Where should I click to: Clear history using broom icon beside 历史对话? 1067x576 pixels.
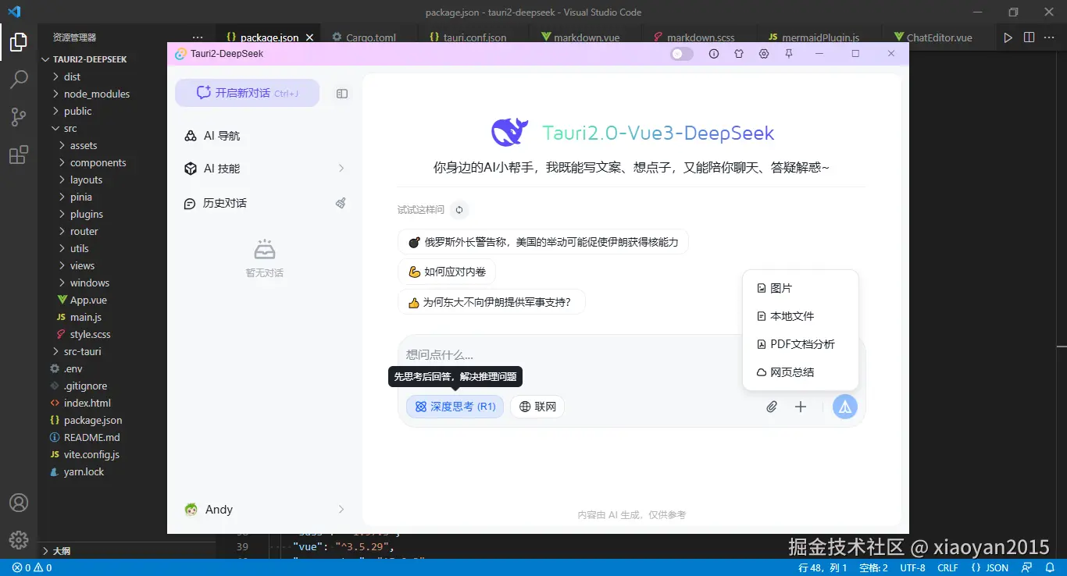pos(341,202)
